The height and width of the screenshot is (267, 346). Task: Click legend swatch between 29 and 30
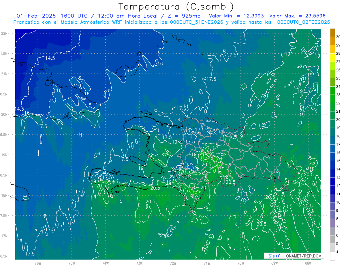[x=332, y=41]
